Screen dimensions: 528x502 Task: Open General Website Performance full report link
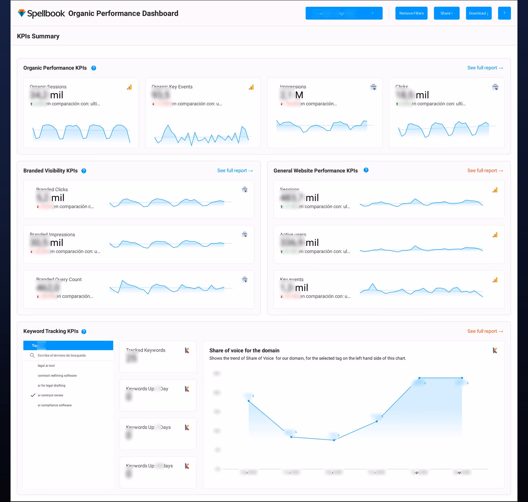click(x=485, y=171)
